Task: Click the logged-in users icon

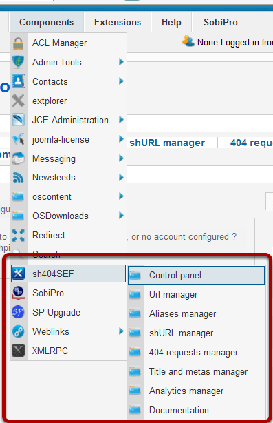Action: click(188, 41)
